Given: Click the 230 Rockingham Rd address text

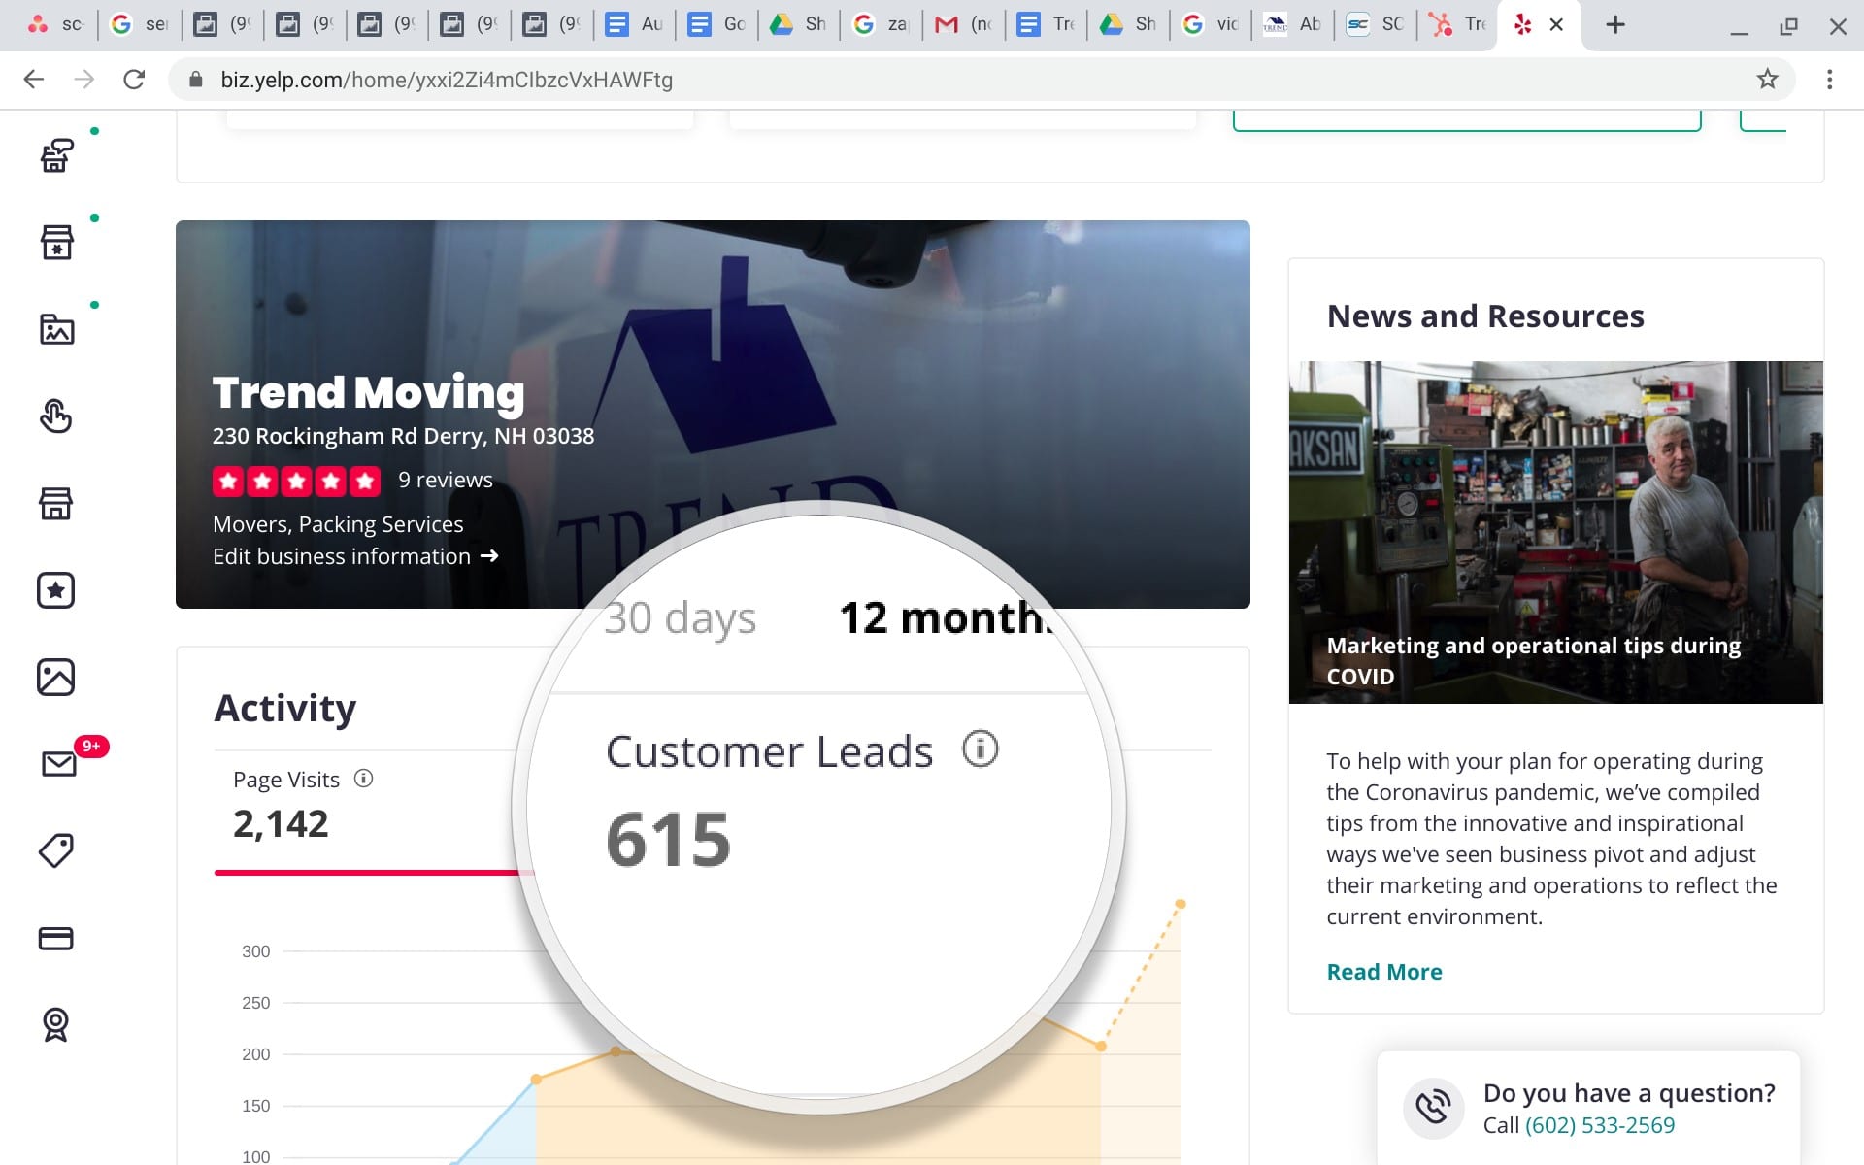Looking at the screenshot, I should (x=403, y=436).
